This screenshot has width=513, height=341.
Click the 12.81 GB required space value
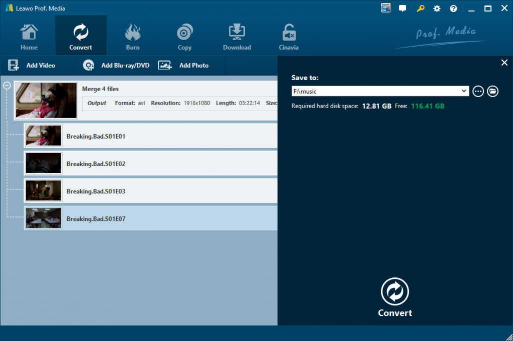(377, 106)
